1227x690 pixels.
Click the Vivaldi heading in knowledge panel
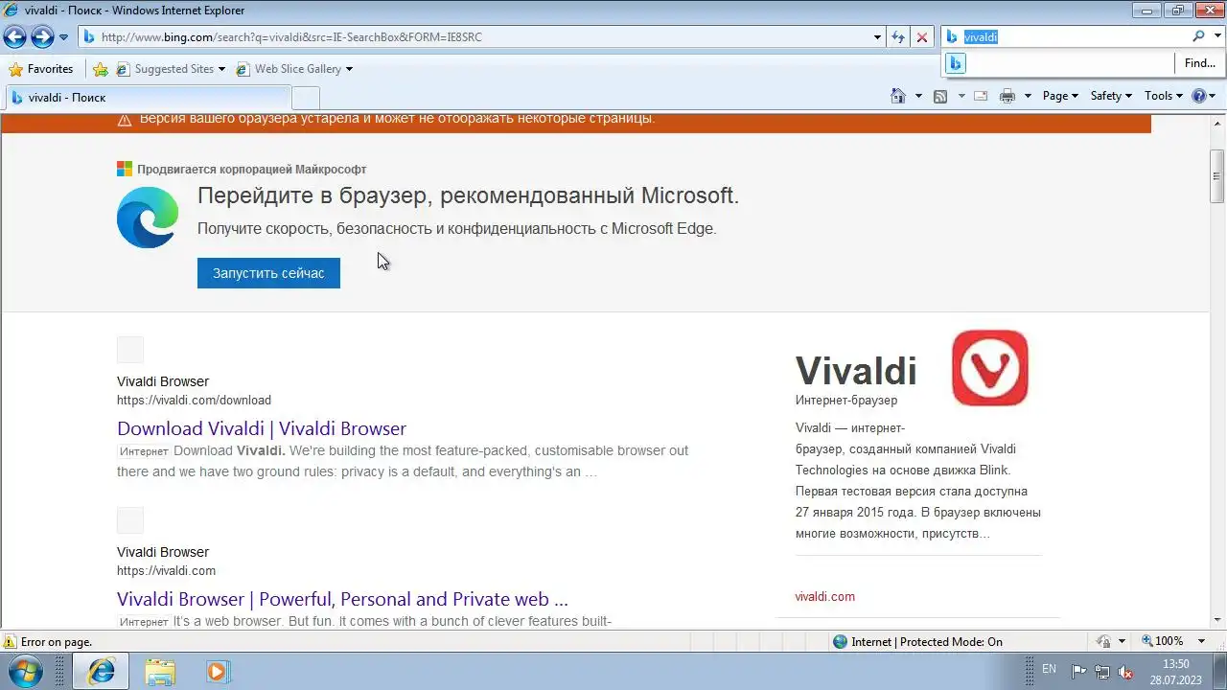pos(856,371)
